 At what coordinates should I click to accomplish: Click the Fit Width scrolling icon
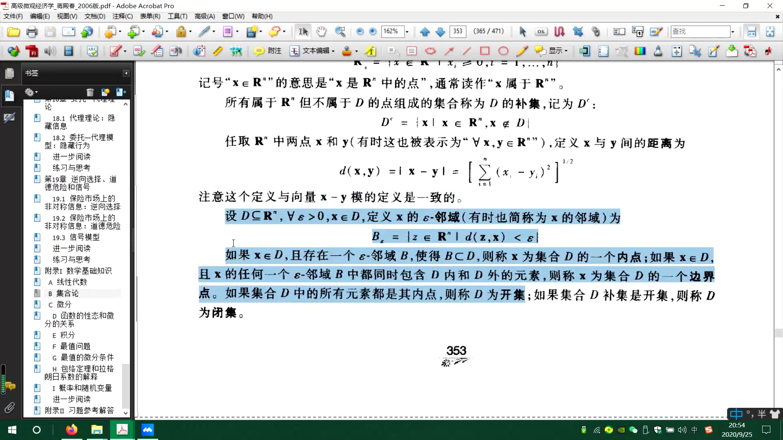tap(752, 32)
